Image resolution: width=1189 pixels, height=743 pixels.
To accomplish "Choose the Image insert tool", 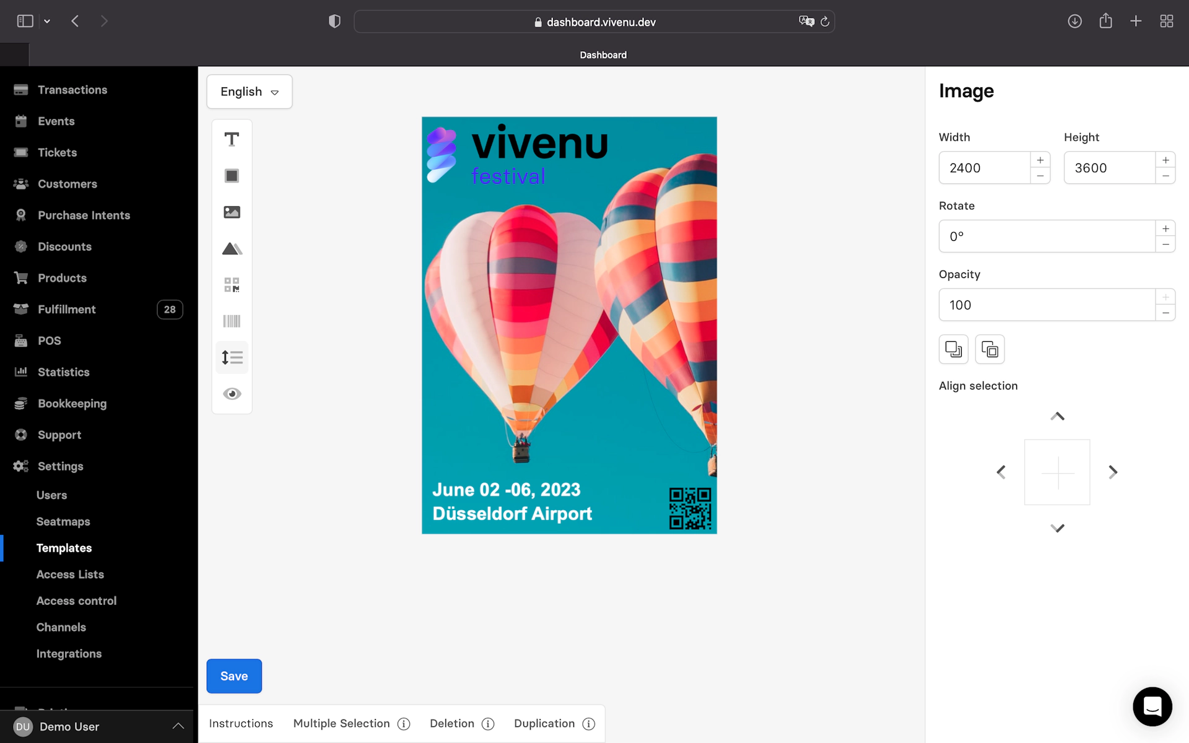I will point(232,212).
